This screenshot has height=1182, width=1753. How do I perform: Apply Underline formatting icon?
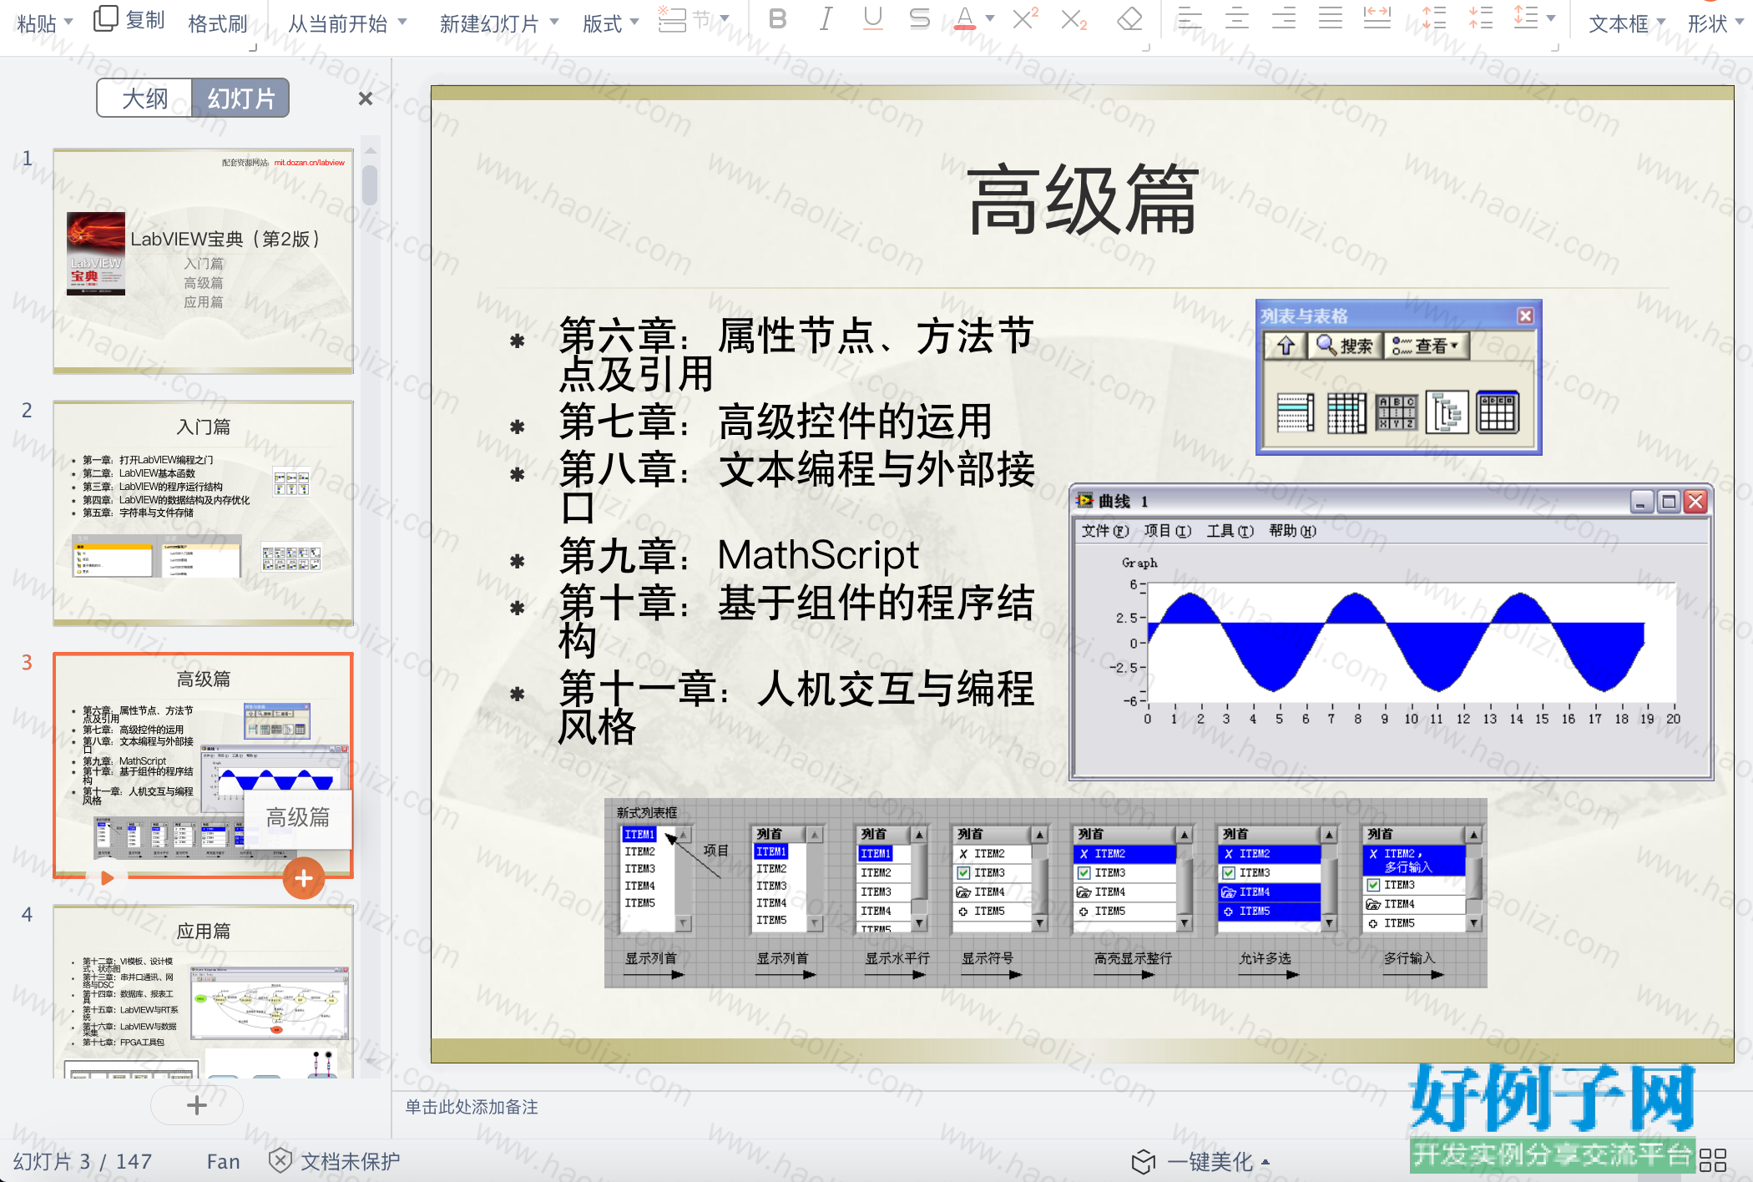[872, 18]
